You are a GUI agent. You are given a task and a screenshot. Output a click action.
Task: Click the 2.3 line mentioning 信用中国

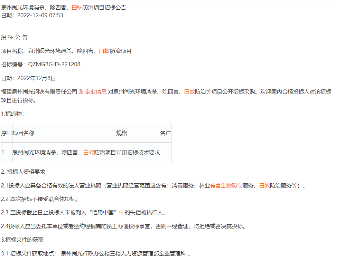[83, 213]
